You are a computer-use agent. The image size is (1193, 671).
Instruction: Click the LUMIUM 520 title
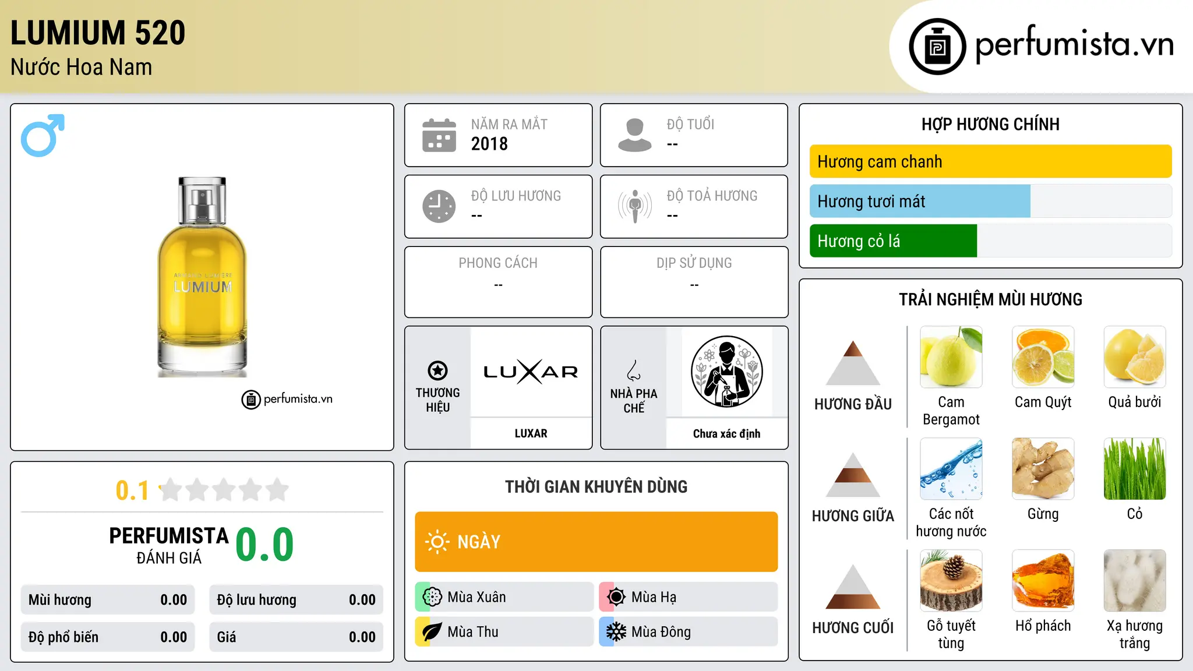98,33
